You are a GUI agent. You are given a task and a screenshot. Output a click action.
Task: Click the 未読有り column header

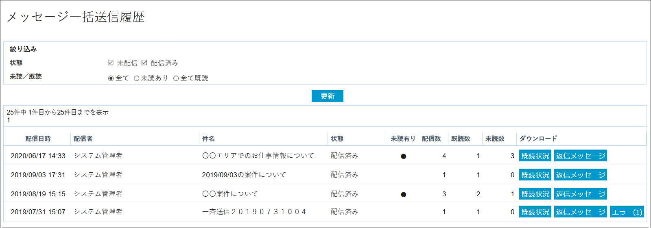click(x=403, y=139)
